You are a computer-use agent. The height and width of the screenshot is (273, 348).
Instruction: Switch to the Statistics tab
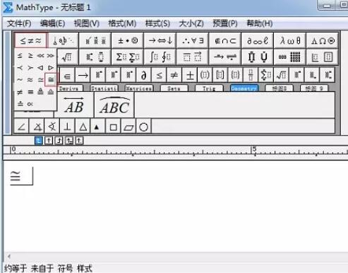coord(104,88)
